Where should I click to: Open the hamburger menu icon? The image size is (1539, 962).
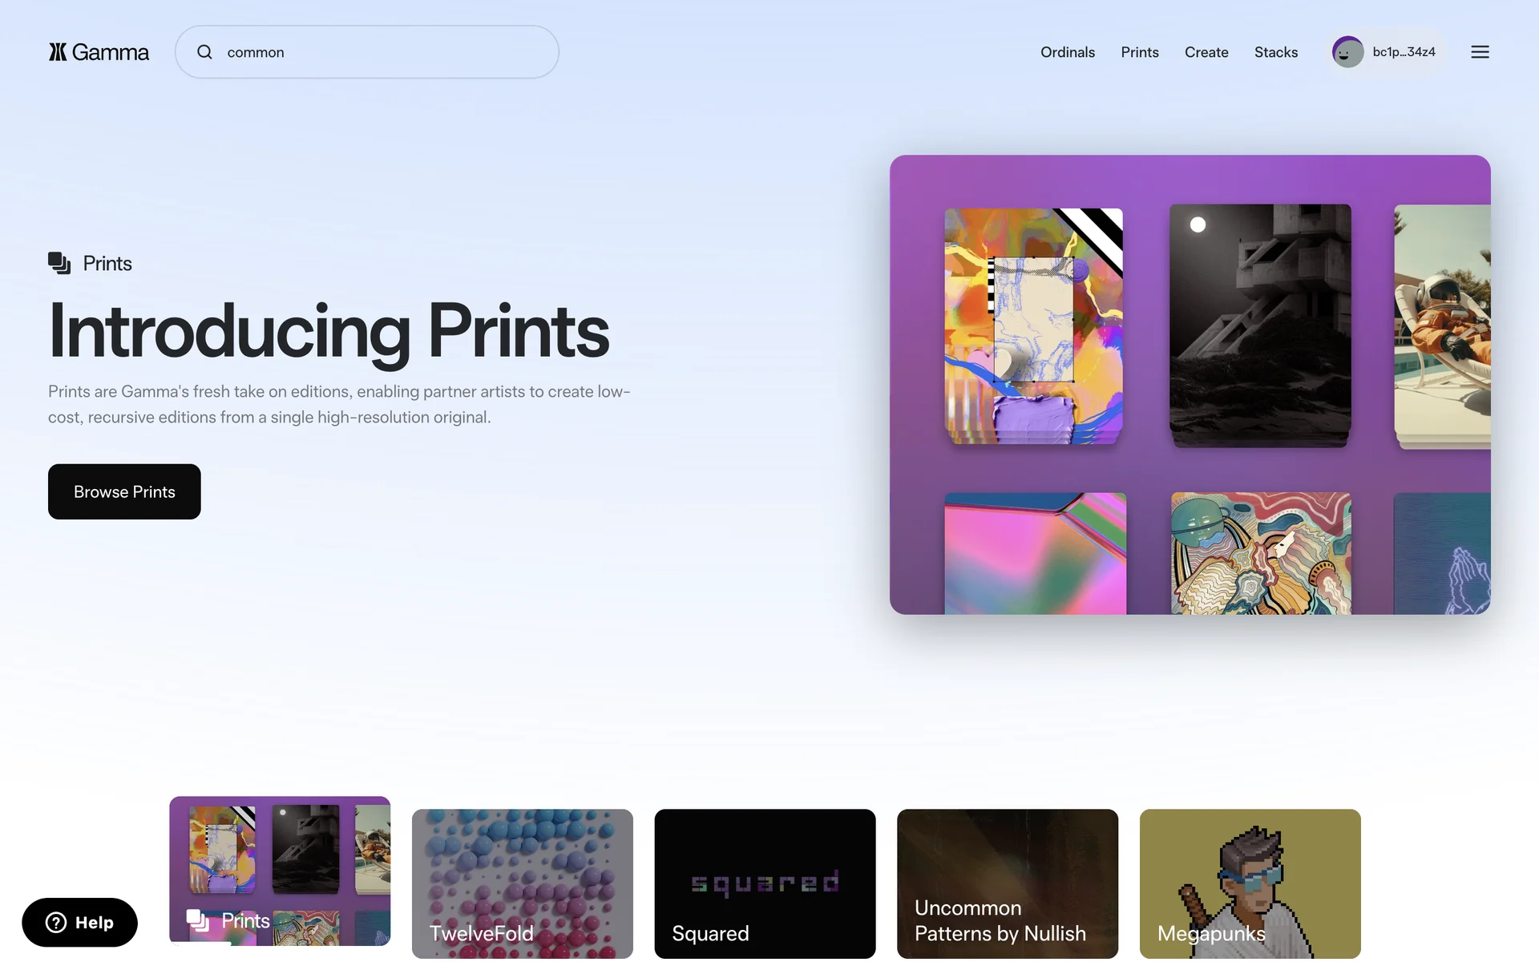(1480, 52)
